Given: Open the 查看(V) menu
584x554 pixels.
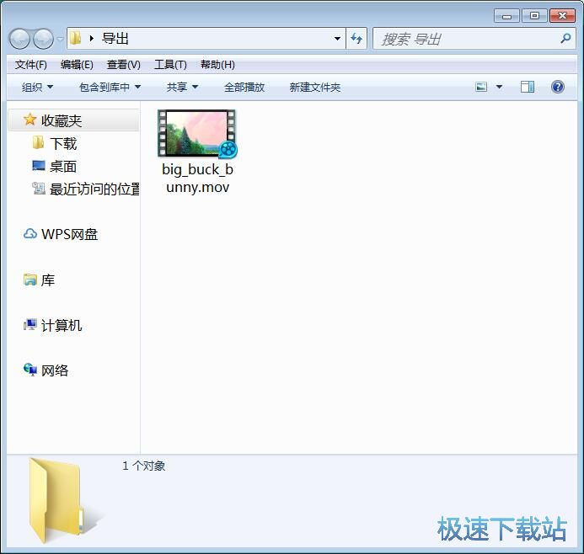Looking at the screenshot, I should click(123, 65).
